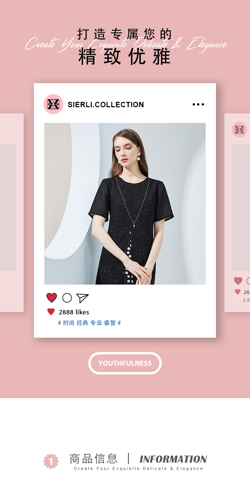Click the 商品信息 section heading
Screen dimensions: 250x488
point(93,459)
